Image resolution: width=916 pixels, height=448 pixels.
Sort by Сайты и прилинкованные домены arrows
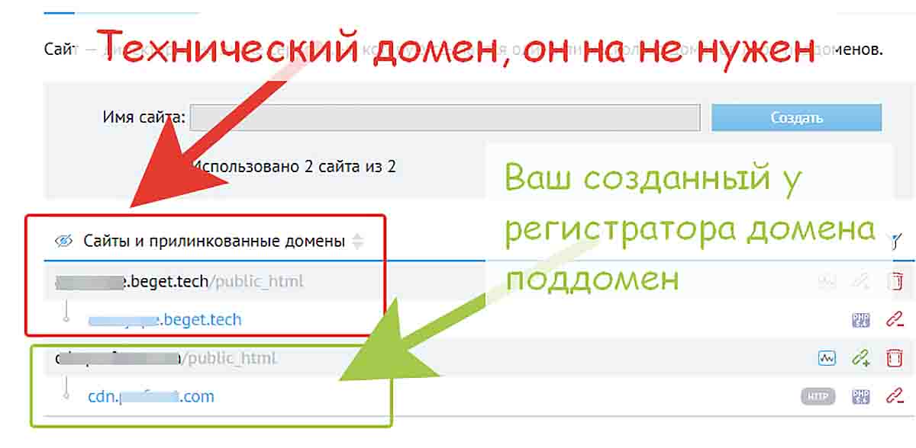point(357,242)
